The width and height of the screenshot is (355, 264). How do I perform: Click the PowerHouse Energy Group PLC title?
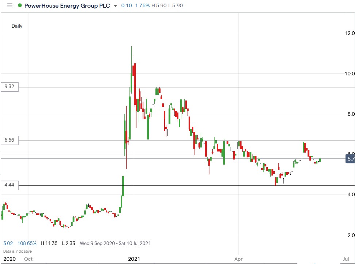click(67, 5)
